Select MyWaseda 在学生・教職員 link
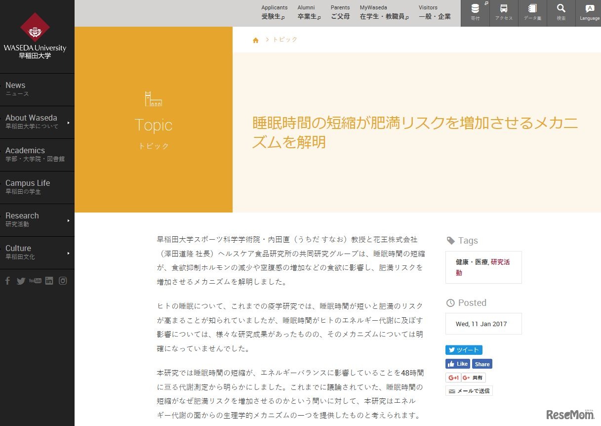 pyautogui.click(x=384, y=12)
